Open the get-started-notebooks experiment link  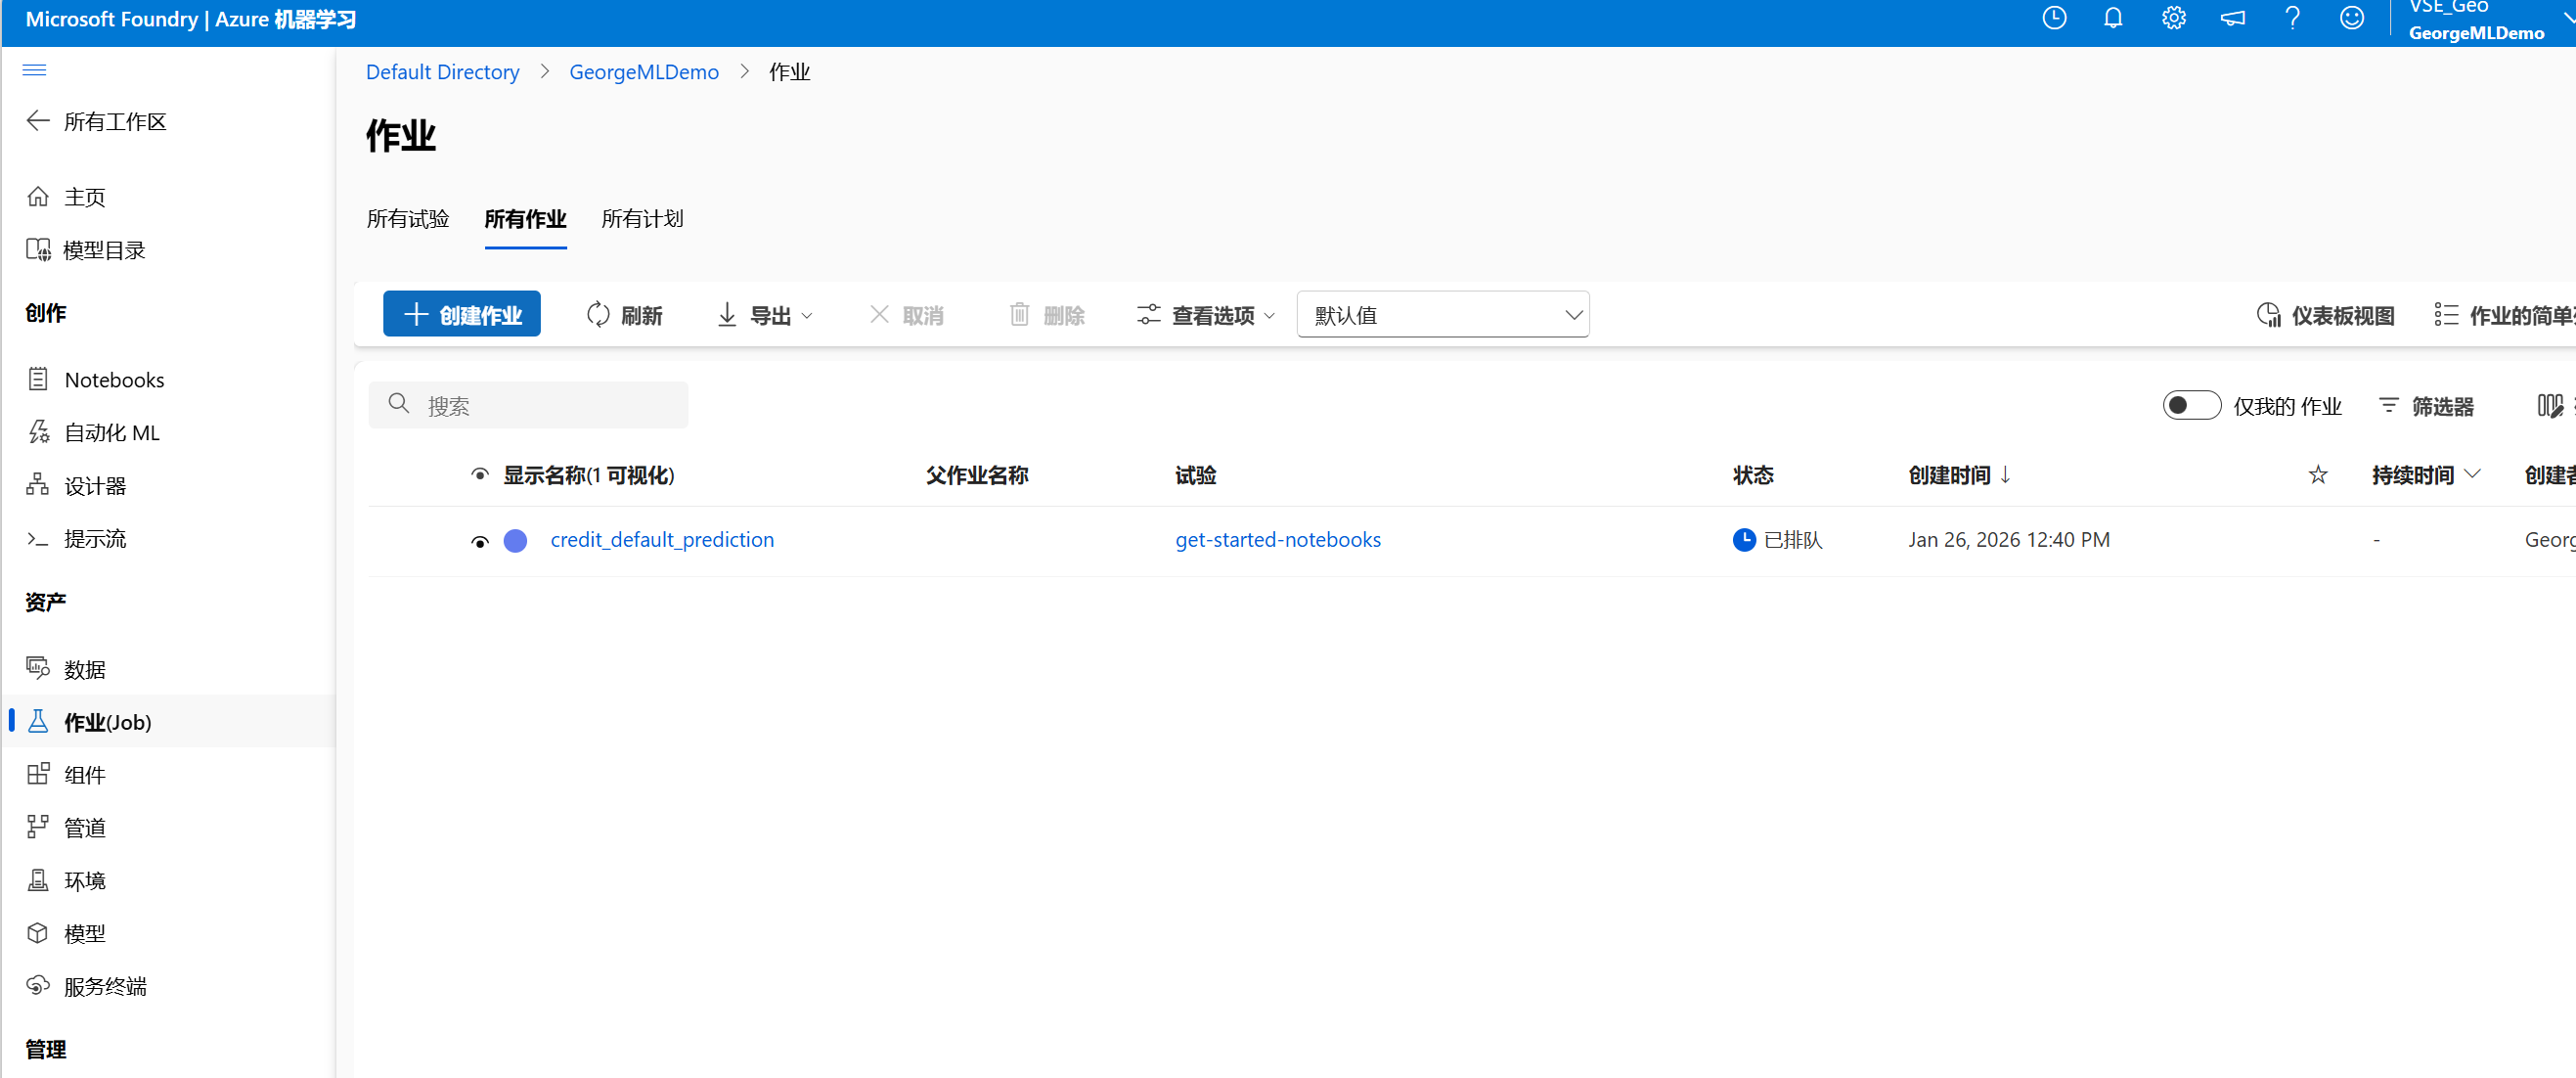pyautogui.click(x=1277, y=540)
